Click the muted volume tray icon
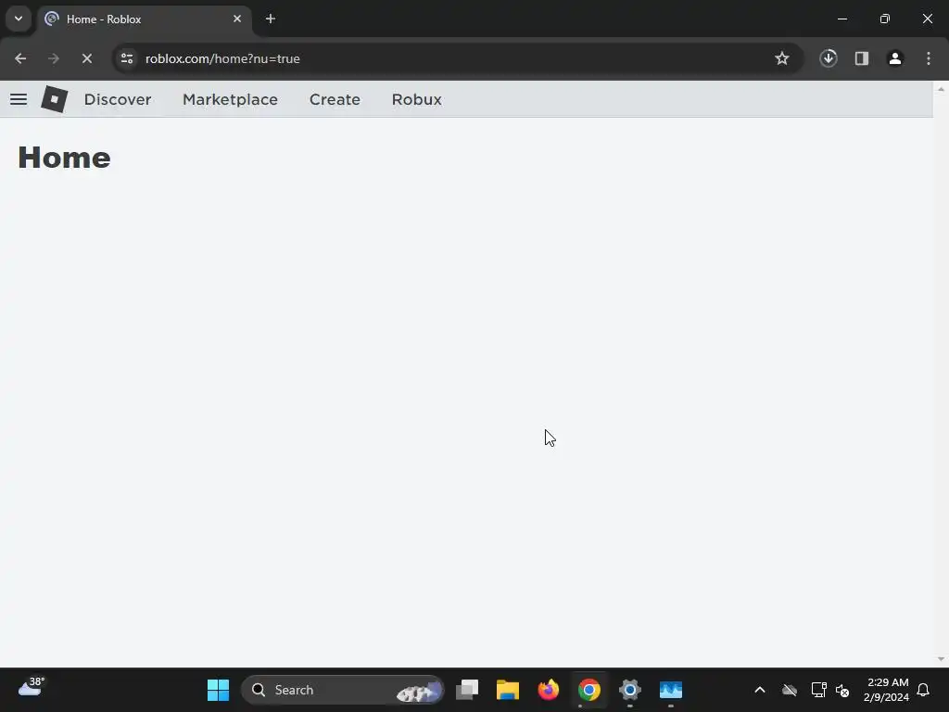 [x=841, y=690]
